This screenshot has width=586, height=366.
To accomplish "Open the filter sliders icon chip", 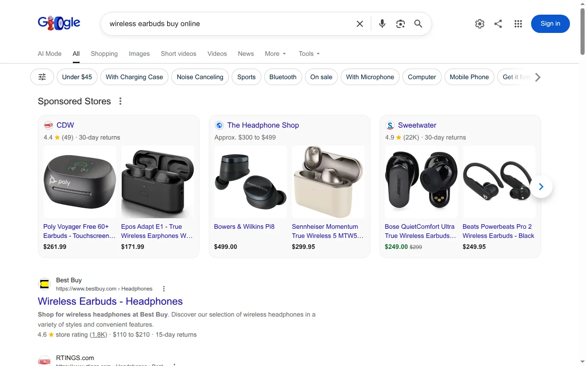I will [42, 77].
